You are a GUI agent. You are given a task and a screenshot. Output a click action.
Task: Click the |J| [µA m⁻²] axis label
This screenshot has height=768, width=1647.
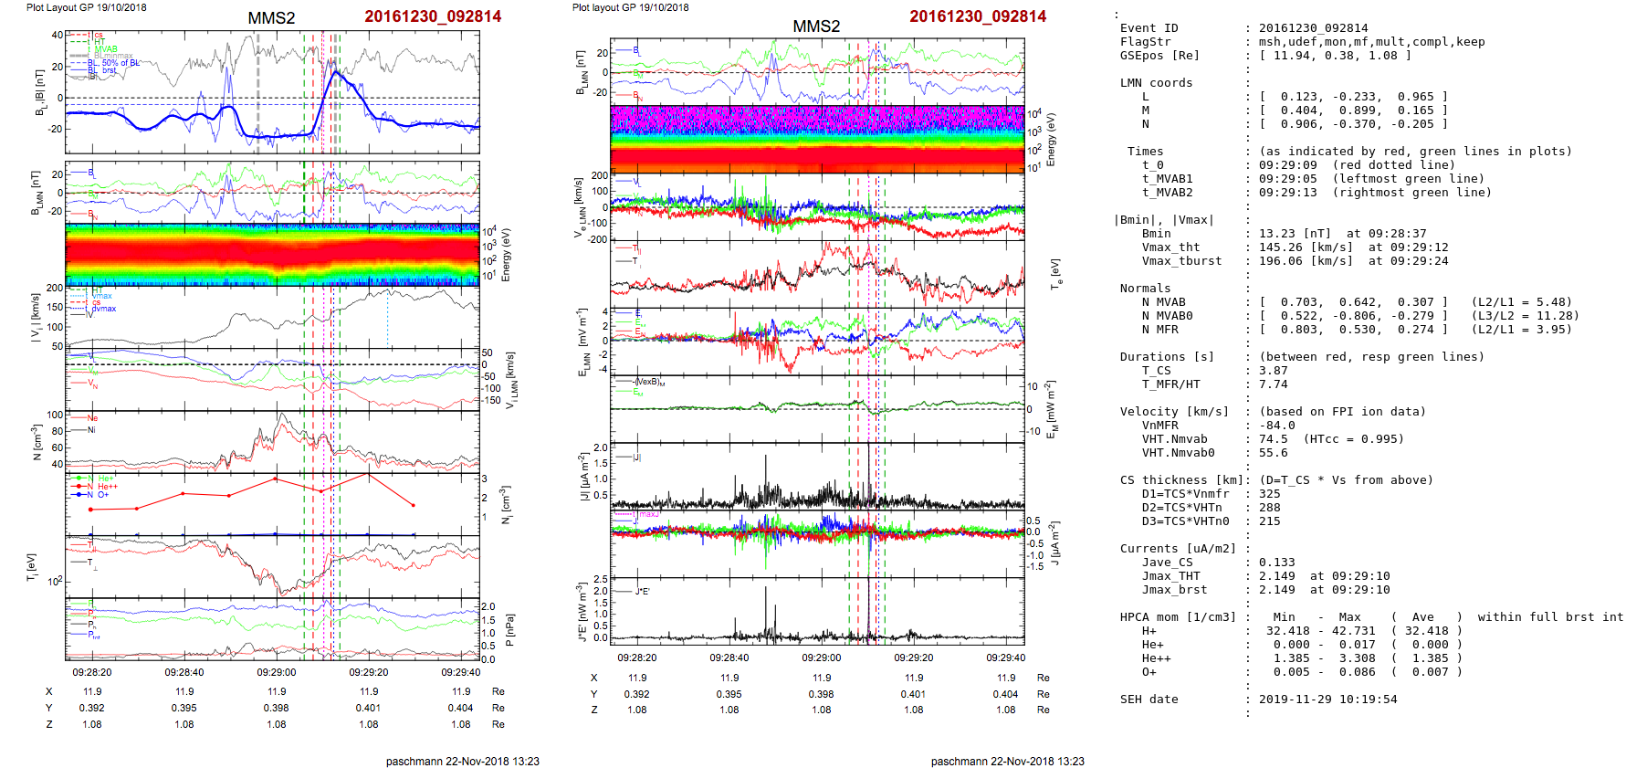click(582, 477)
